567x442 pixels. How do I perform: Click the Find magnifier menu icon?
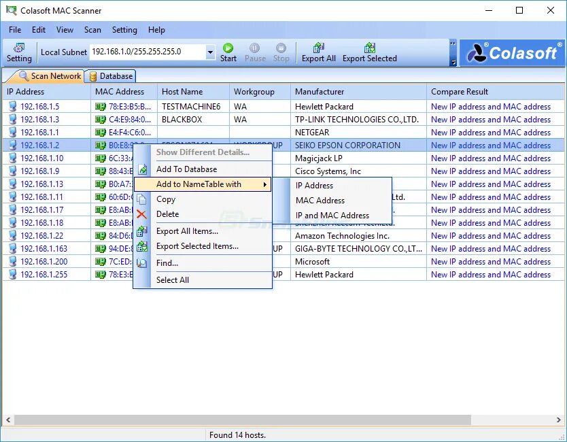(141, 263)
